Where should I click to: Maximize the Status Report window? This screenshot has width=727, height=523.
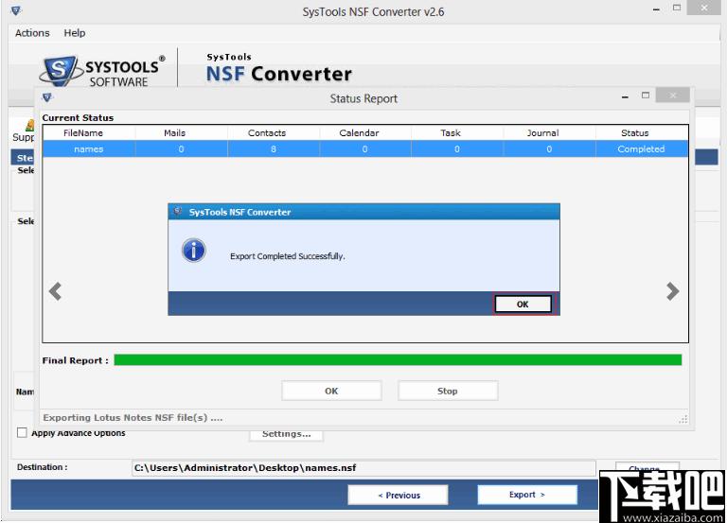[x=646, y=96]
